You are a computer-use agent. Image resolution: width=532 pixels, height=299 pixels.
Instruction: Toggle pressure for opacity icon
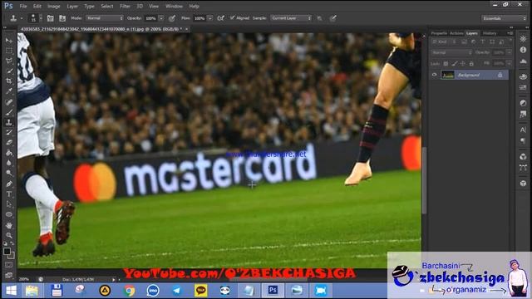[172, 18]
